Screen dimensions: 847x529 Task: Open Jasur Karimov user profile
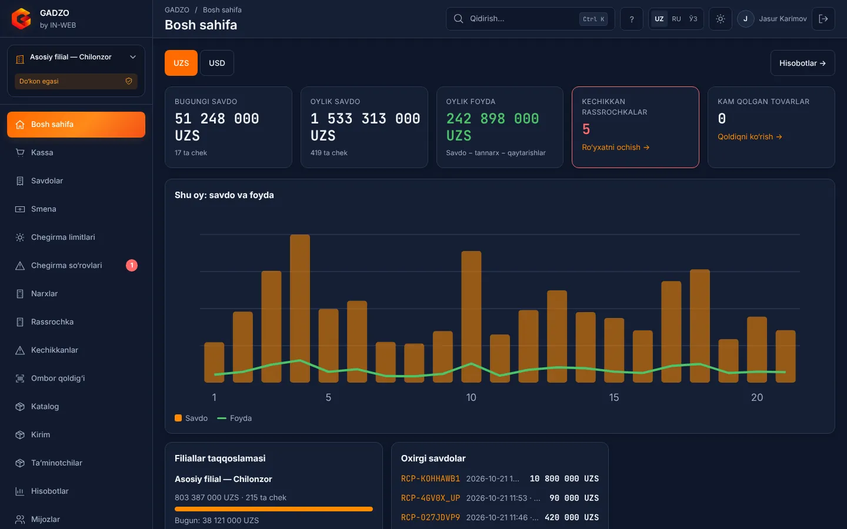(x=772, y=19)
